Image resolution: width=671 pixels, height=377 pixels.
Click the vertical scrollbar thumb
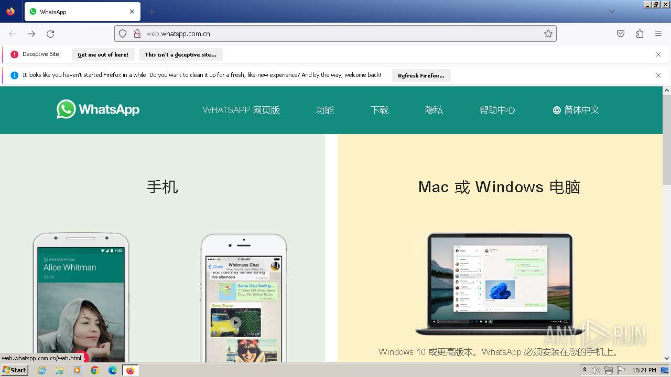click(667, 140)
